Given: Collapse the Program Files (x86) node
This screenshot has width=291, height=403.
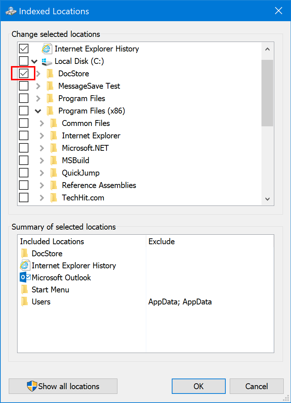Looking at the screenshot, I should (x=38, y=111).
